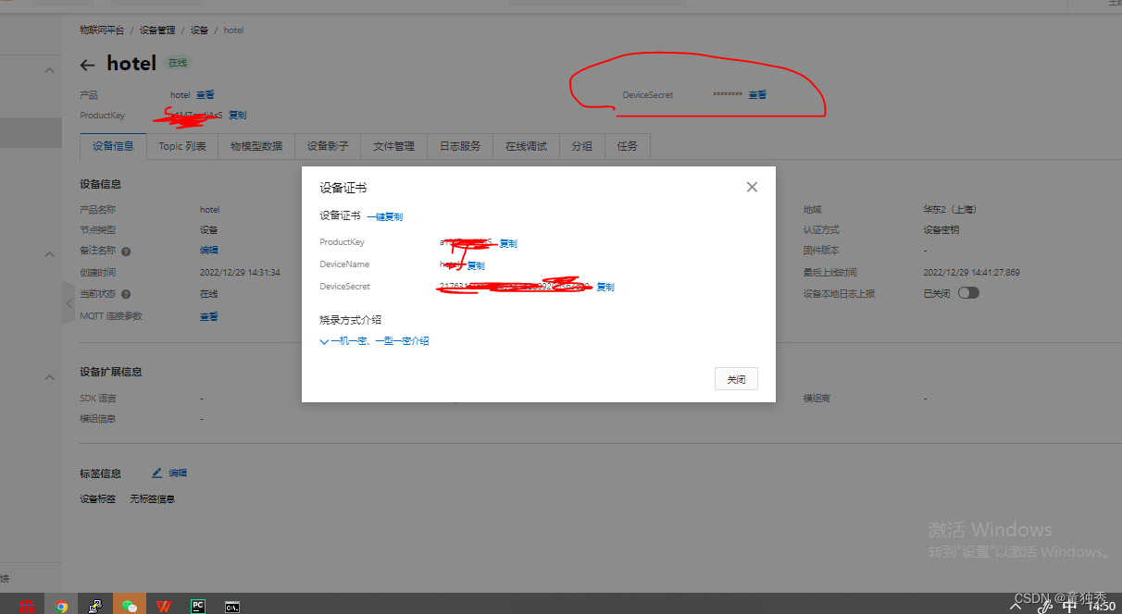Expand the 一机一密、一型一密介绍 section
Viewport: 1122px width, 614px height.
(x=376, y=340)
